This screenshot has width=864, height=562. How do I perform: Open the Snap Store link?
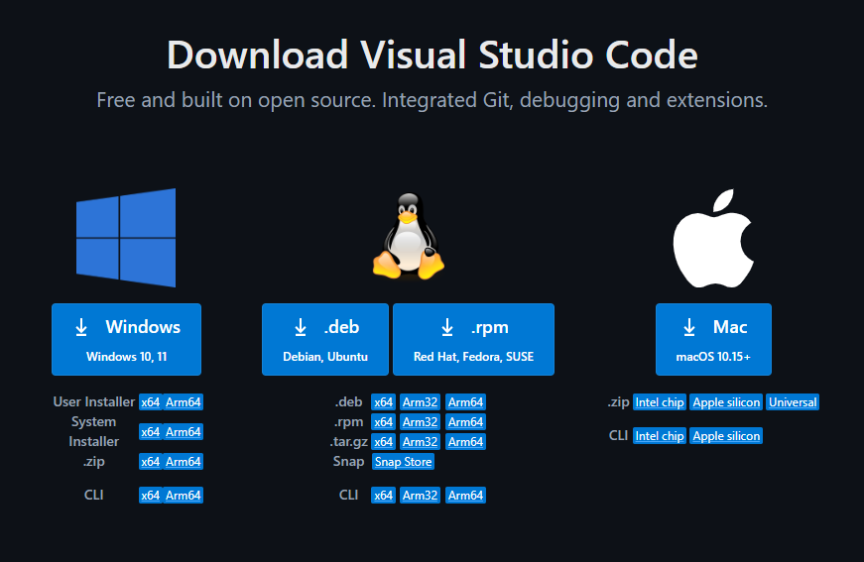pyautogui.click(x=404, y=462)
